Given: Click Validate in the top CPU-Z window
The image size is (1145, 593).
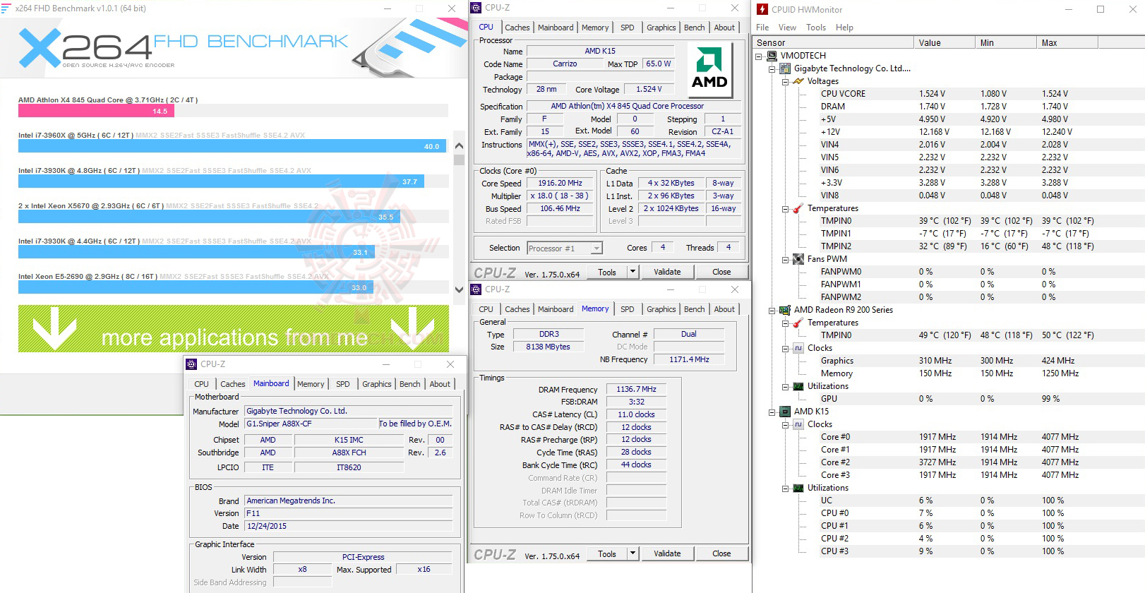Looking at the screenshot, I should [x=667, y=272].
